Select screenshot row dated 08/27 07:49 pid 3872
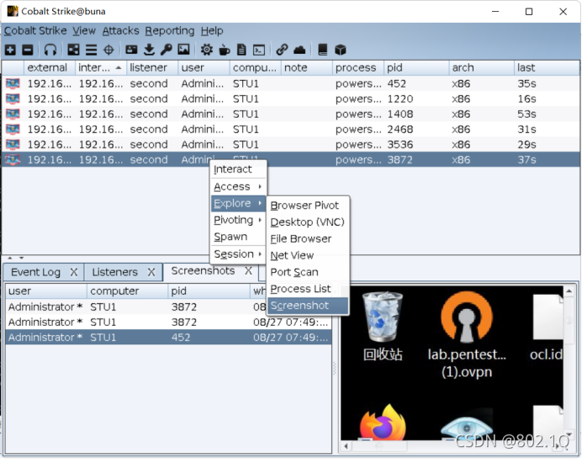 point(168,323)
